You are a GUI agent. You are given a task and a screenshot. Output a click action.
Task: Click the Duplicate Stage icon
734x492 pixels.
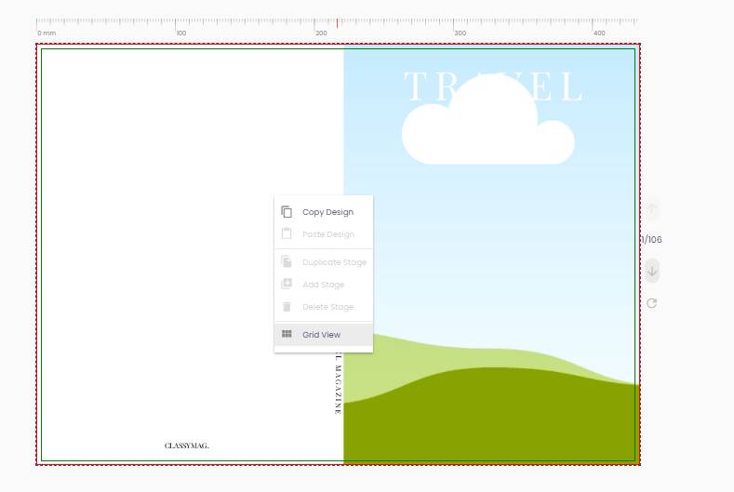click(287, 261)
